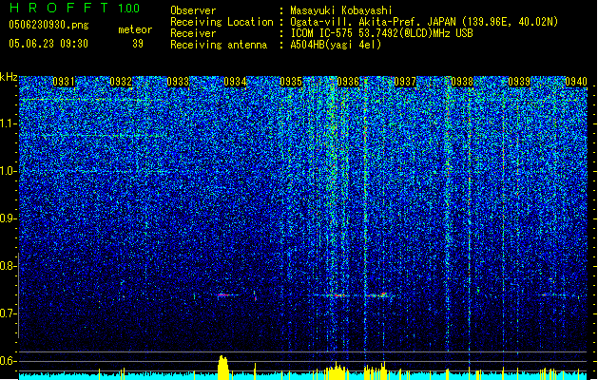
Task: Click the 0.9 frequency axis label
Action: point(8,218)
